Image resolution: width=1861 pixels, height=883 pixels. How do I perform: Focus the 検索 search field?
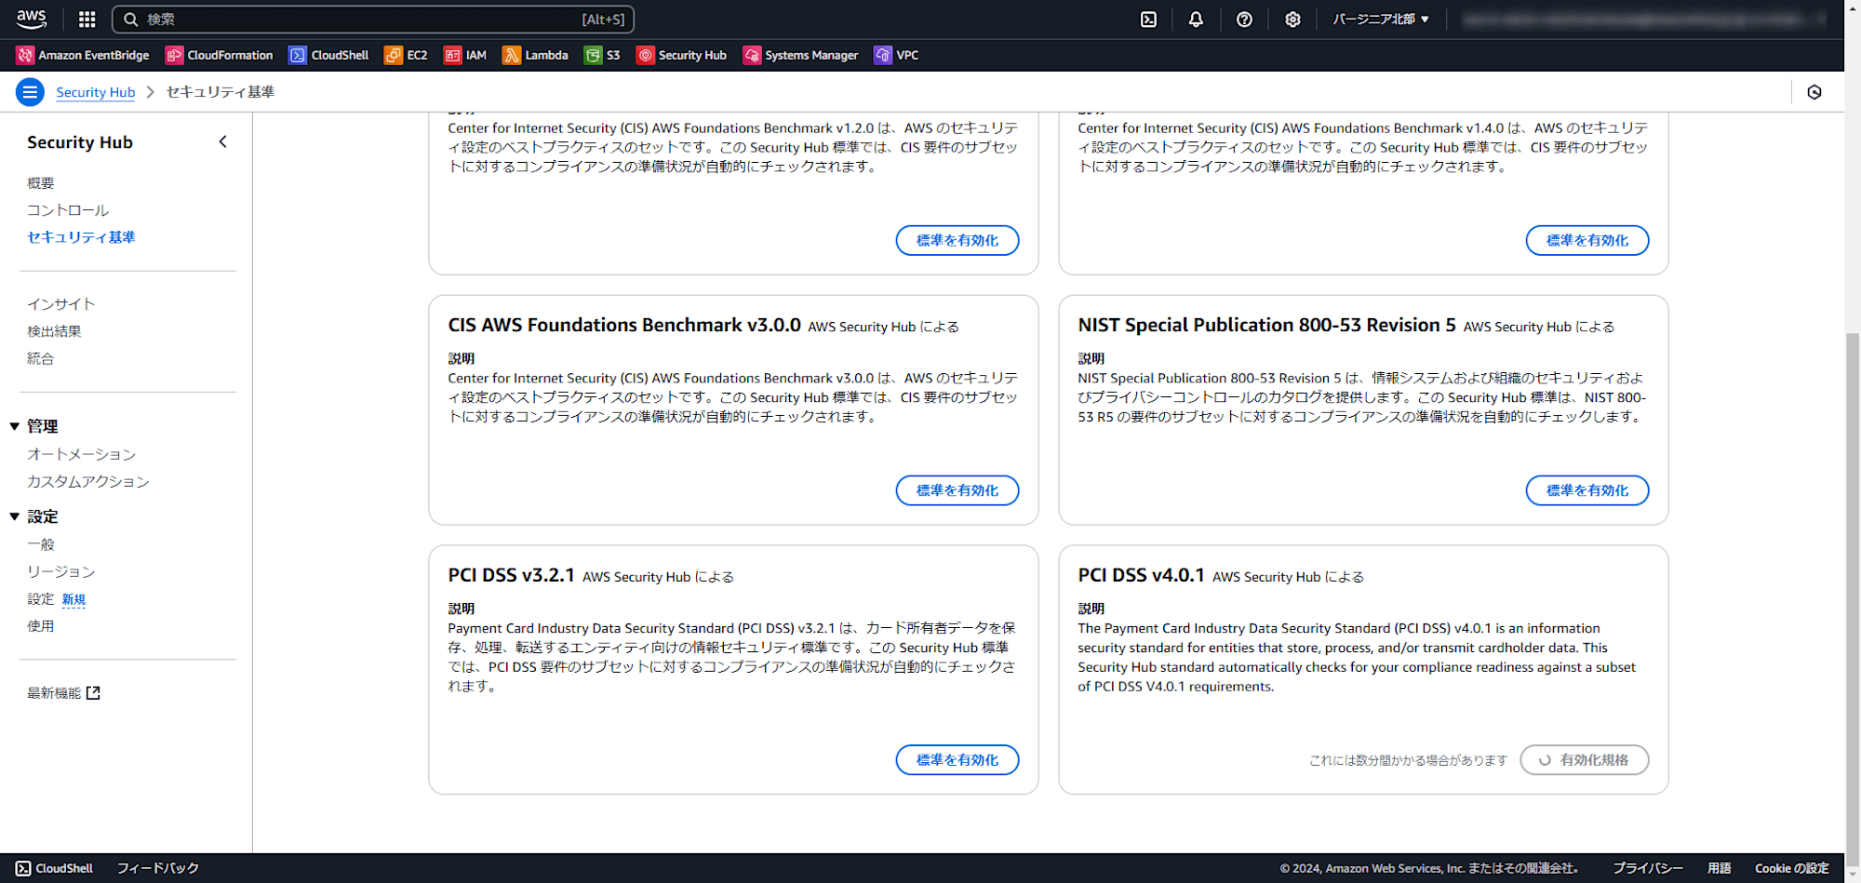pos(373,19)
